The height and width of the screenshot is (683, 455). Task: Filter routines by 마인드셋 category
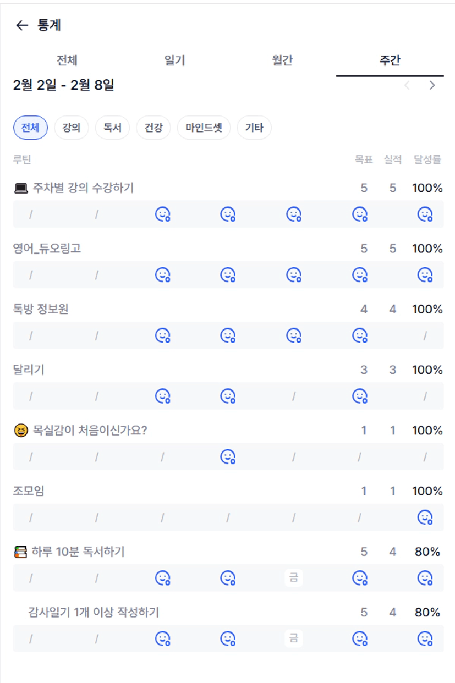(204, 128)
